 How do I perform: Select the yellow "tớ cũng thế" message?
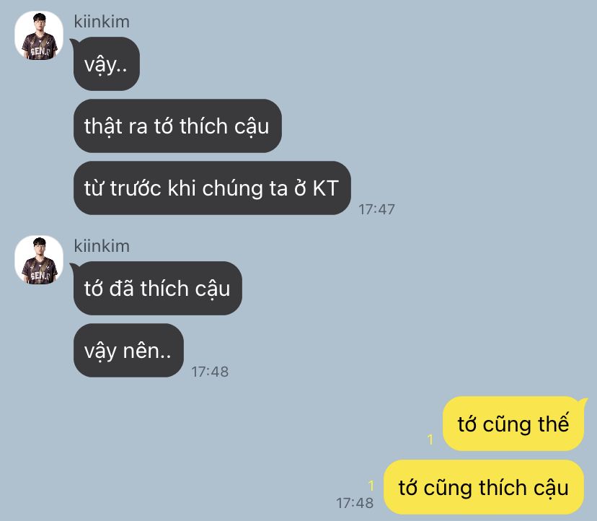513,424
